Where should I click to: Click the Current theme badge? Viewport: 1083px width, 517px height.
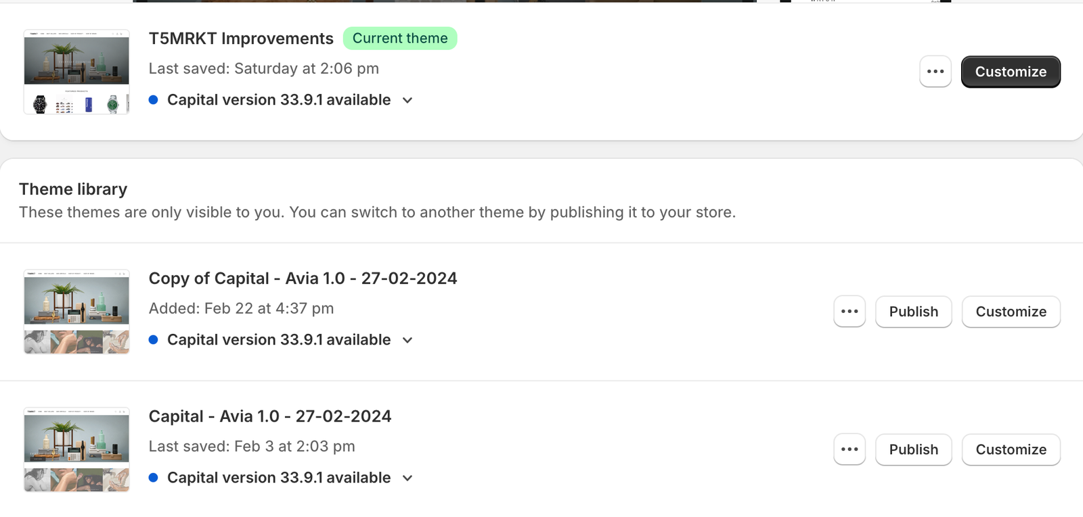[x=400, y=39]
